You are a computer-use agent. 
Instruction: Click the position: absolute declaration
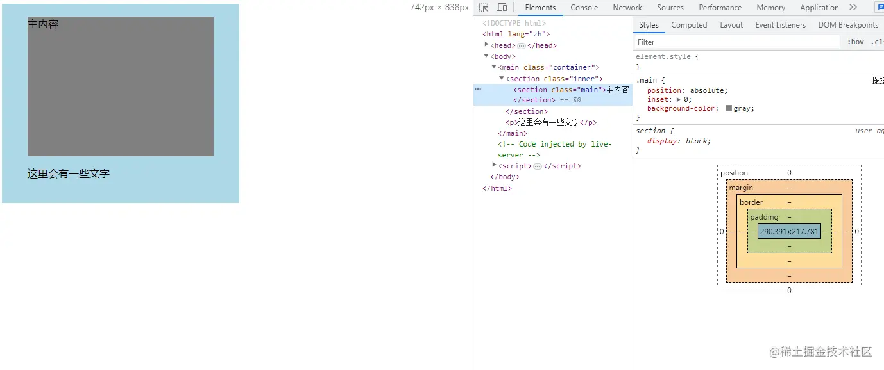(x=687, y=90)
